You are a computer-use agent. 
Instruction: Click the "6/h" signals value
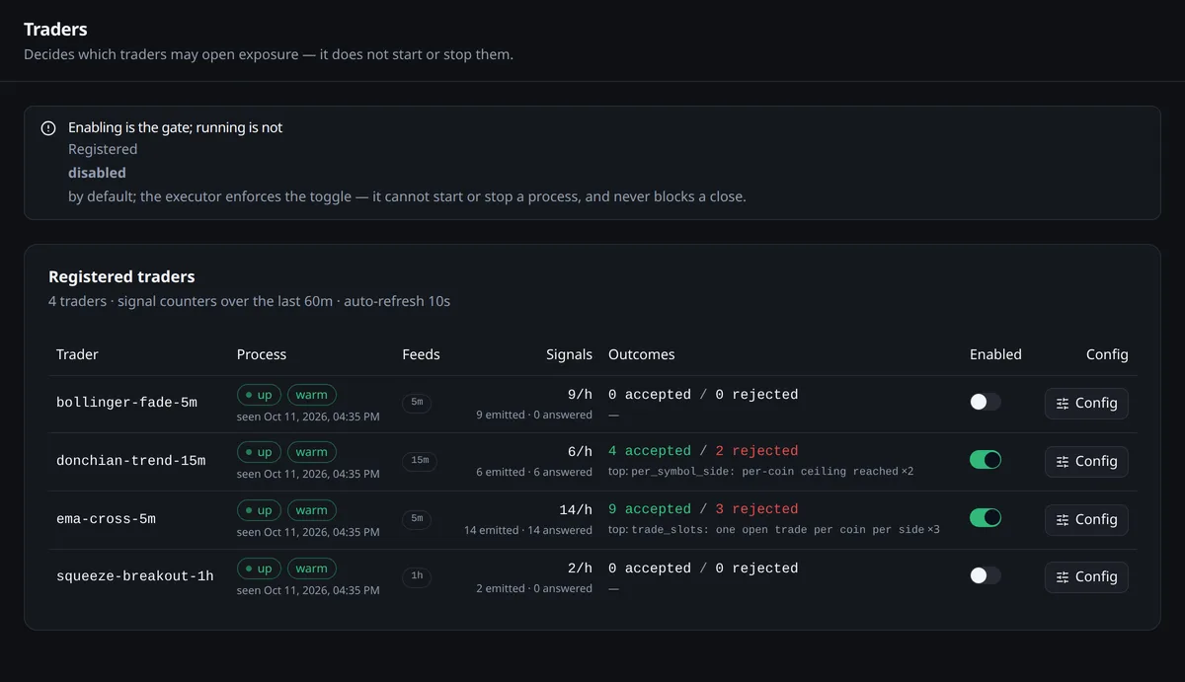(580, 452)
